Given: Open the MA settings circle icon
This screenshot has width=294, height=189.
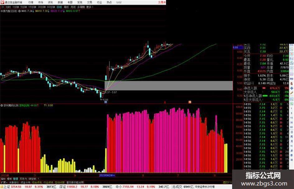Looking at the screenshot, I should tap(19, 11).
